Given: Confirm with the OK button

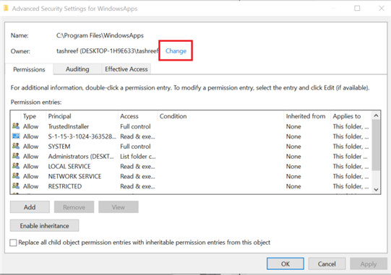Looking at the screenshot, I should [x=285, y=263].
